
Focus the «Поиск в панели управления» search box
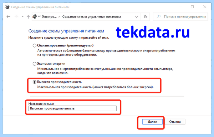180,17
